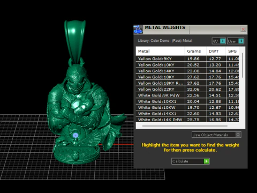Image resolution: width=257 pixels, height=193 pixels.
Task: Select the Yellow Gold:18KY row
Action: [x=187, y=77]
